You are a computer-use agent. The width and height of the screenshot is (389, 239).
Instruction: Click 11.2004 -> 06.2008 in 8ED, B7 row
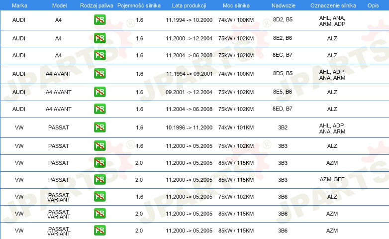coord(189,109)
